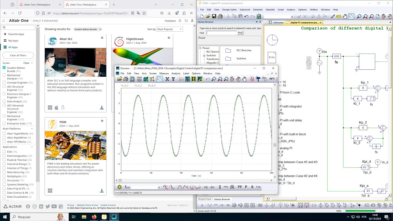
Task: Click Simview's print icon
Action: [126, 79]
